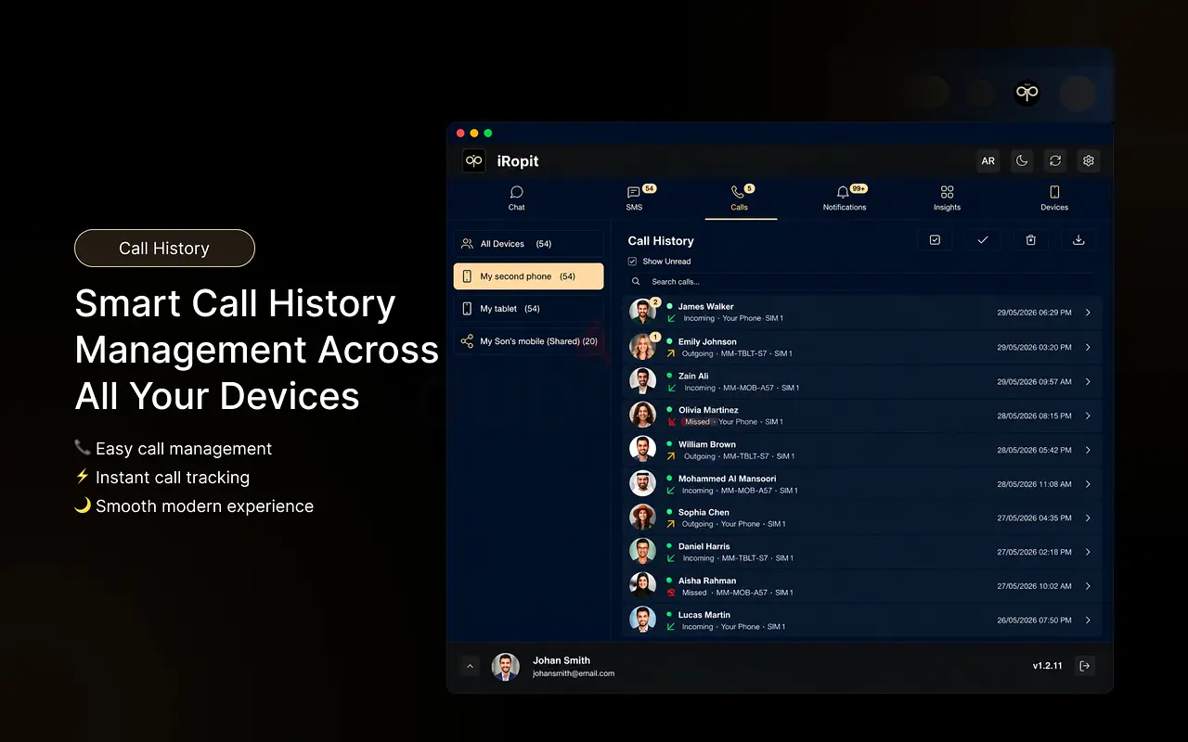Click Zain Ali's avatar
The image size is (1188, 742).
click(x=642, y=381)
